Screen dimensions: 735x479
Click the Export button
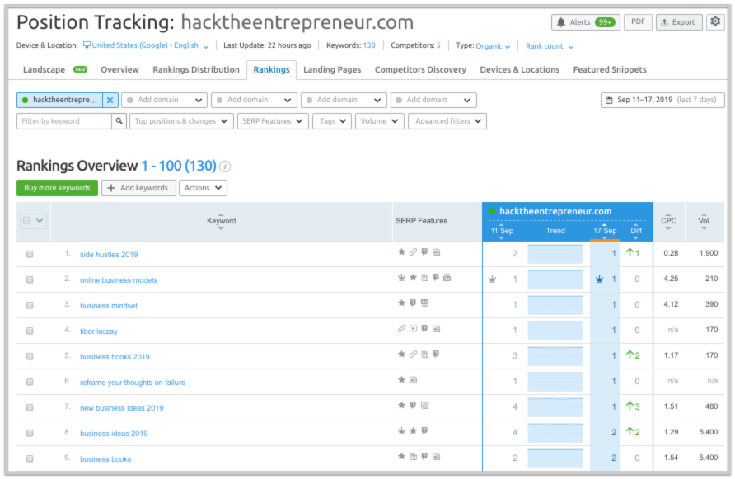[x=678, y=22]
